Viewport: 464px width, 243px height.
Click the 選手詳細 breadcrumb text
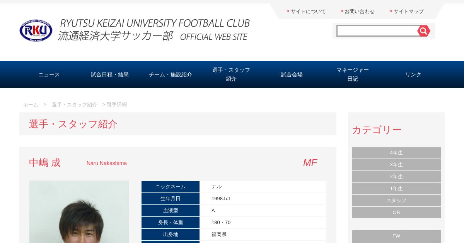[x=117, y=105]
